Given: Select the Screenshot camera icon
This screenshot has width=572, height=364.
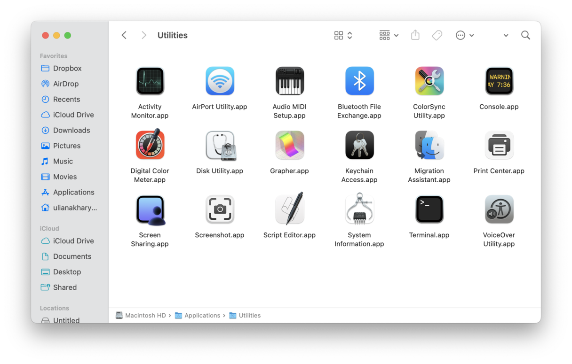Looking at the screenshot, I should (x=220, y=209).
